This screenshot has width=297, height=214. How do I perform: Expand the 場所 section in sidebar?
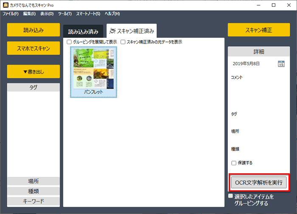click(34, 181)
